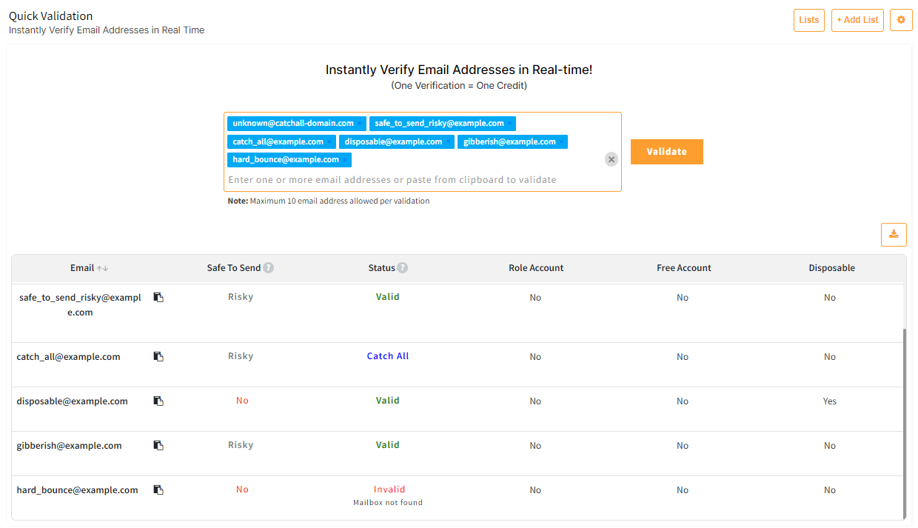
Task: Copy catch_all@example.com using its copy icon
Action: [x=158, y=356]
